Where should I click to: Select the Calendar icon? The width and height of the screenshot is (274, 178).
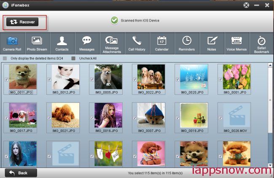coord(161,43)
